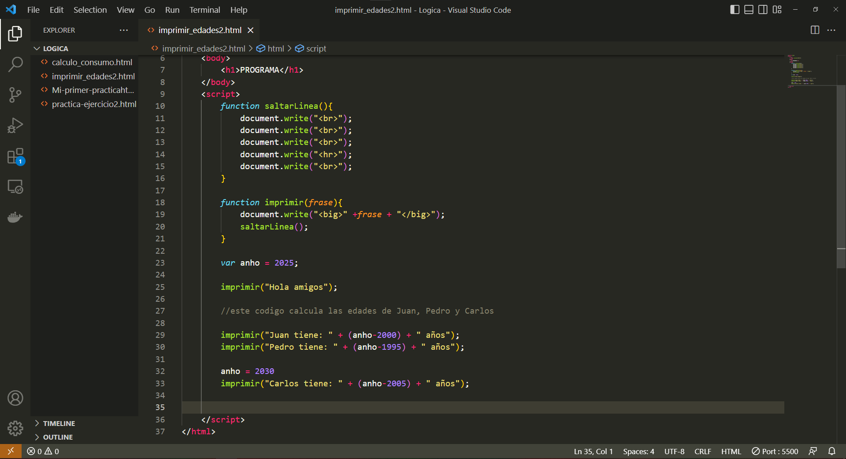Open practica-ejercicio2.html file

[x=85, y=104]
